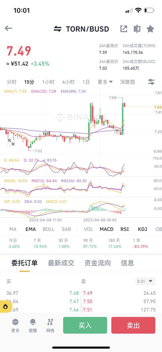Select the 分时 chart interval

click(x=12, y=82)
